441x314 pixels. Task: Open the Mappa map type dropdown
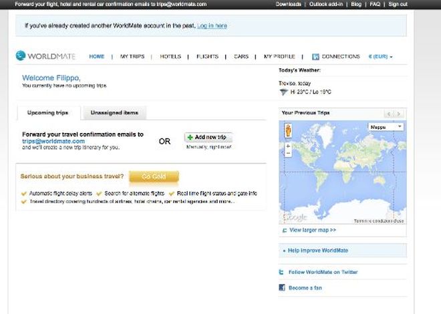(x=386, y=127)
